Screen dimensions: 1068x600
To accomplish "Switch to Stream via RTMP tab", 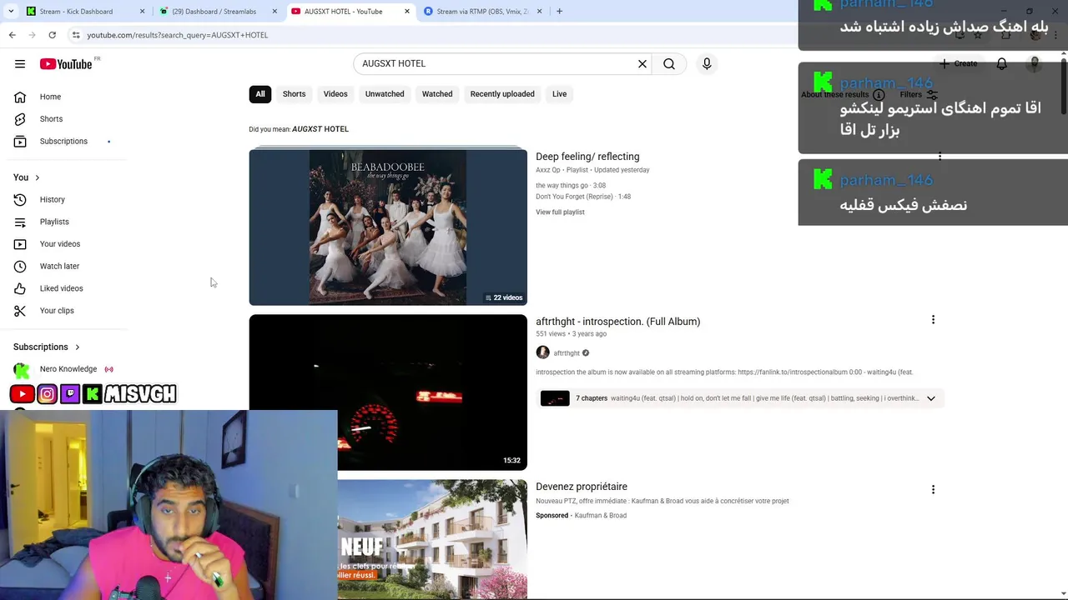I will point(482,12).
